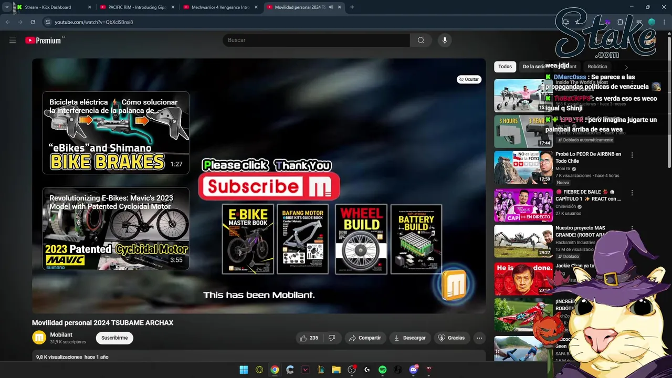Click the Mobilant channel watermark in the player

454,285
